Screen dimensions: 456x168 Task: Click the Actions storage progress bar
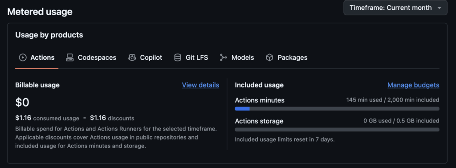[x=337, y=130]
